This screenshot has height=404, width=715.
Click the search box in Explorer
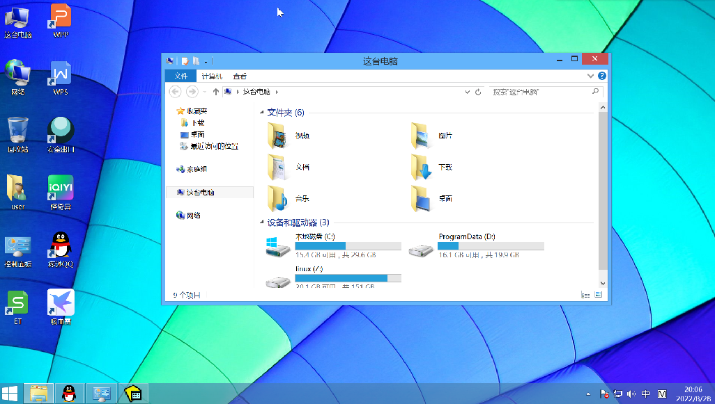tap(546, 92)
